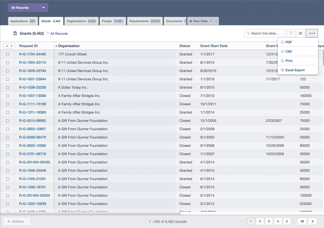Image resolution: width=324 pixels, height=228 pixels.
Task: Switch to the Organizations tab
Action: click(81, 21)
